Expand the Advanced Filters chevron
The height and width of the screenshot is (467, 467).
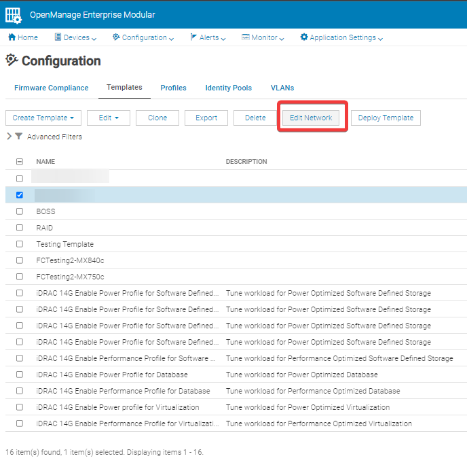pyautogui.click(x=9, y=137)
